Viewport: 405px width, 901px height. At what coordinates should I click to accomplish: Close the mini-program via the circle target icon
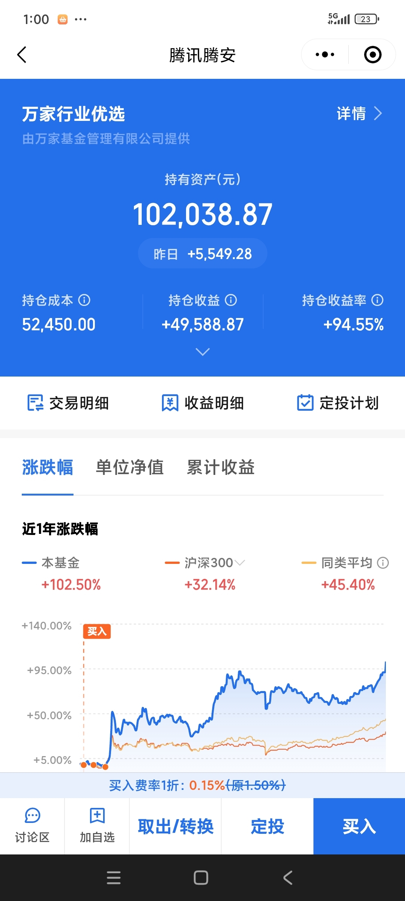click(373, 55)
